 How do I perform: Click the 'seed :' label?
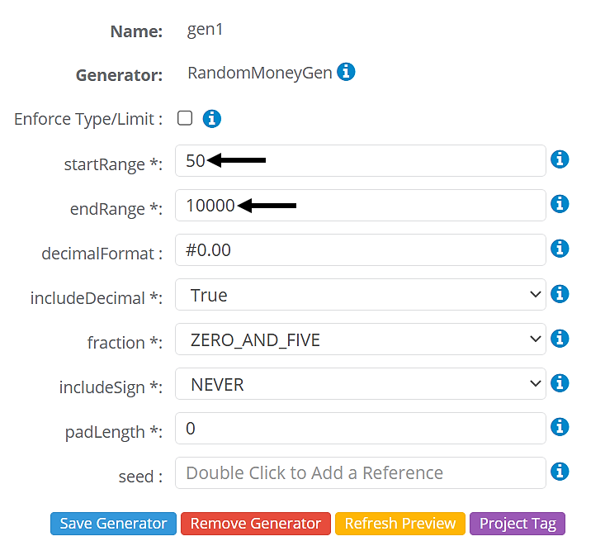pyautogui.click(x=141, y=477)
